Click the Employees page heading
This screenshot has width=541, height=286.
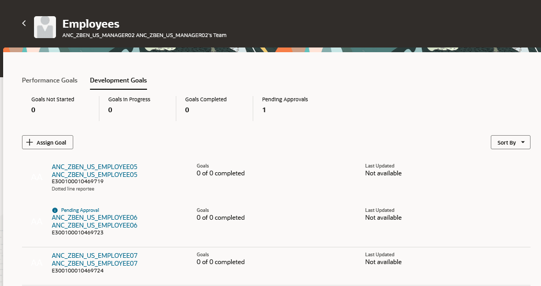coord(91,24)
